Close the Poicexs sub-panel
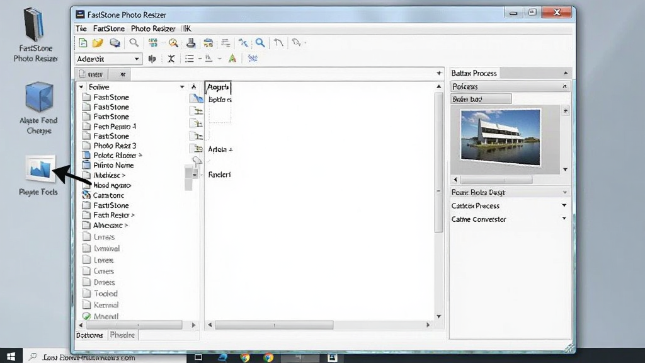The height and width of the screenshot is (363, 645). 564,86
